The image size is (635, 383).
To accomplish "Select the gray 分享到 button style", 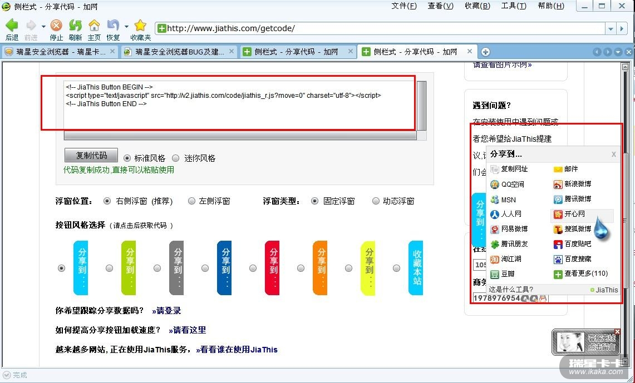I will pos(176,268).
